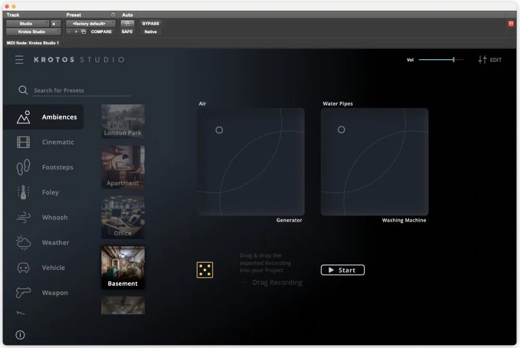
Task: Click the Weapon pistol icon
Action: (23, 292)
